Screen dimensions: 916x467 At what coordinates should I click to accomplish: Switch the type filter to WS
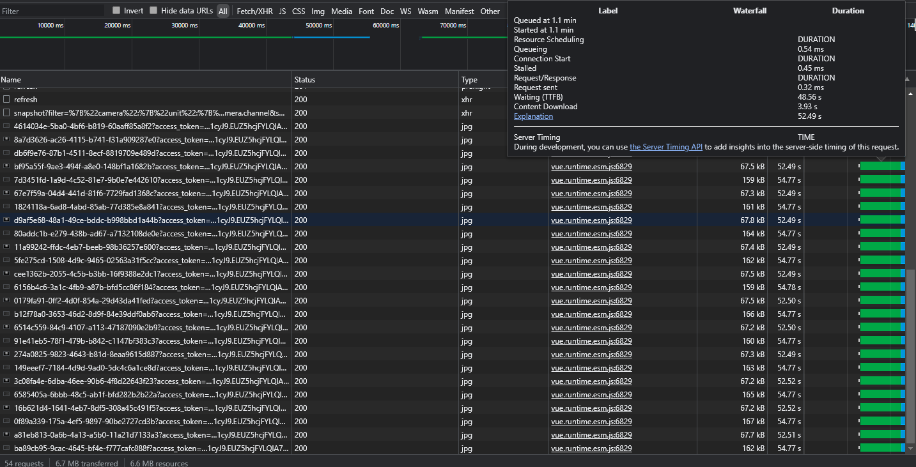point(405,11)
